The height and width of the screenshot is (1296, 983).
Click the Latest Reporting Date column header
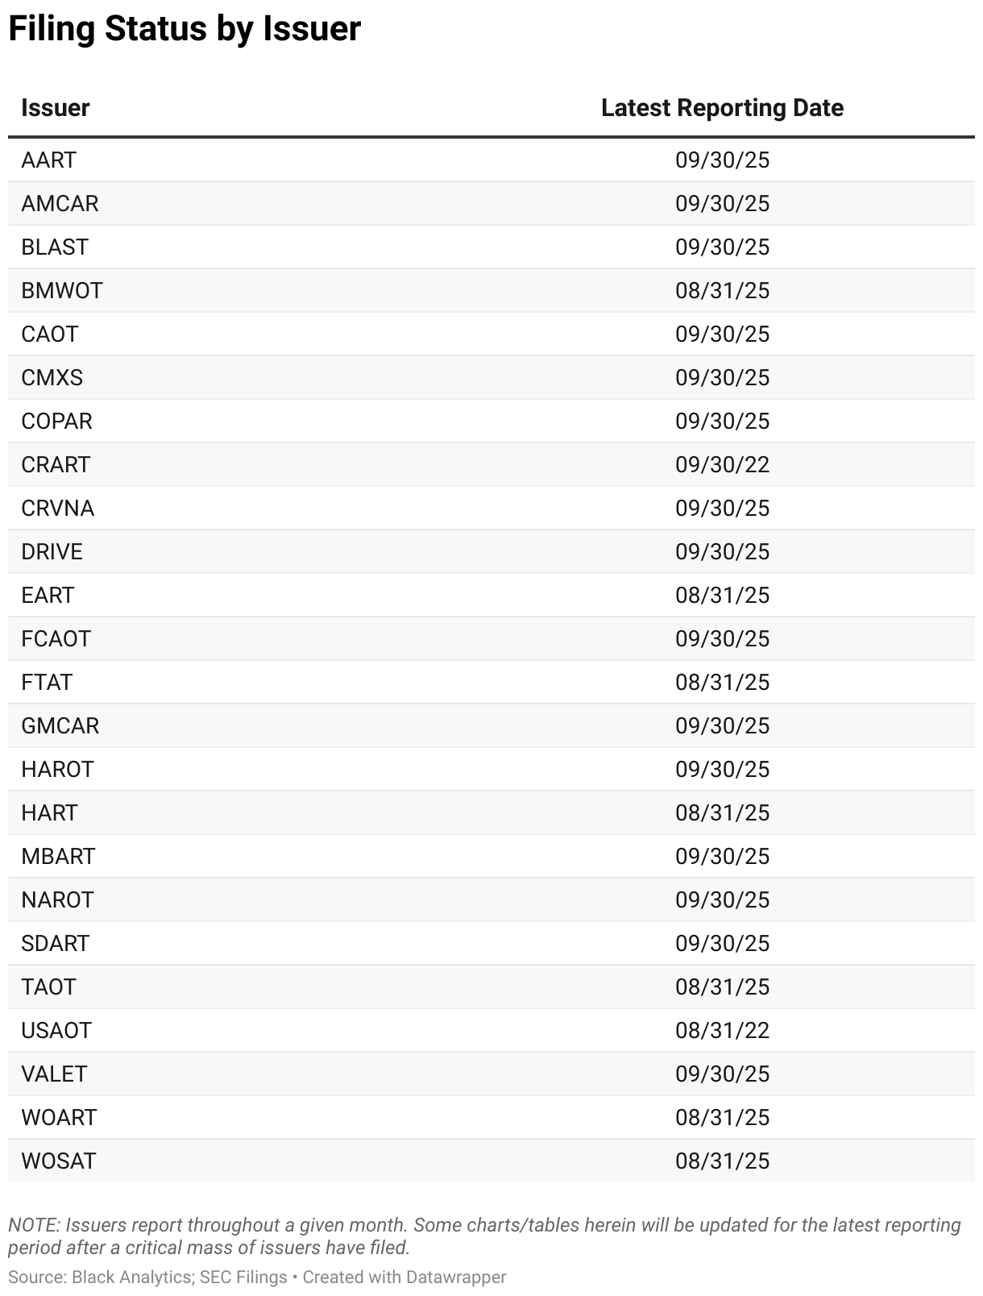click(722, 108)
